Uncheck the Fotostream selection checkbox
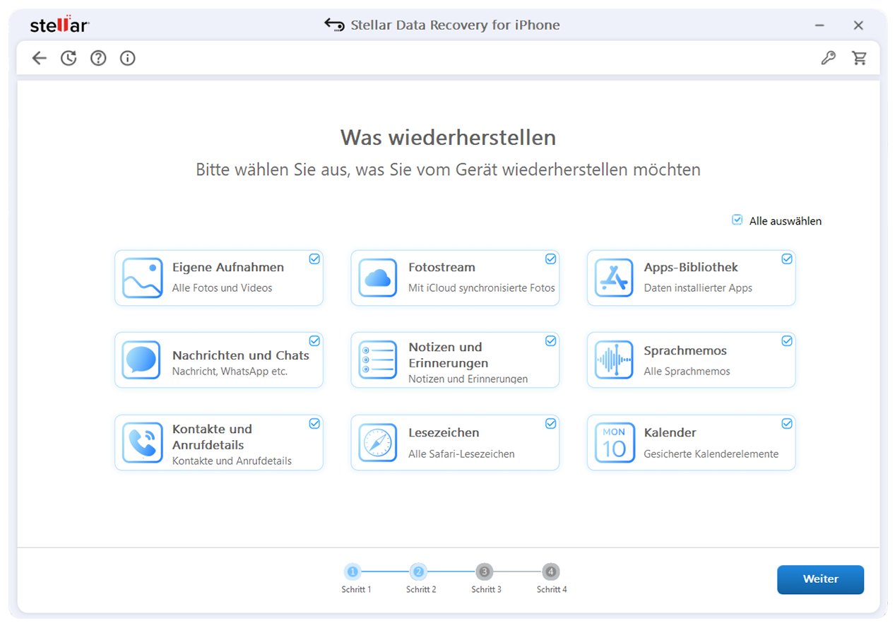Image resolution: width=895 pixels, height=628 pixels. [x=550, y=259]
